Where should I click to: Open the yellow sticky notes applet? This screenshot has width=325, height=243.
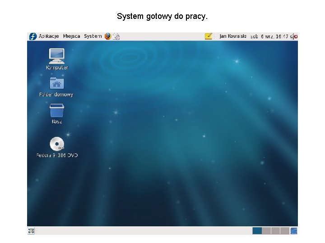pyautogui.click(x=209, y=36)
